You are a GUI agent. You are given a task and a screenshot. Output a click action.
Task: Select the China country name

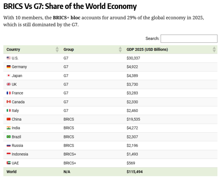click(x=16, y=119)
